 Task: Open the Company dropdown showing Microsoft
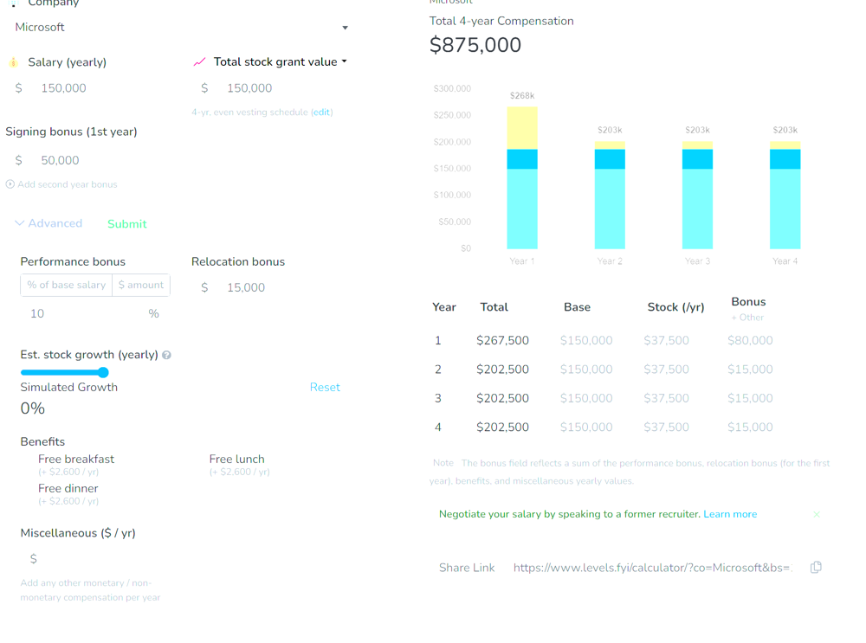pyautogui.click(x=181, y=27)
